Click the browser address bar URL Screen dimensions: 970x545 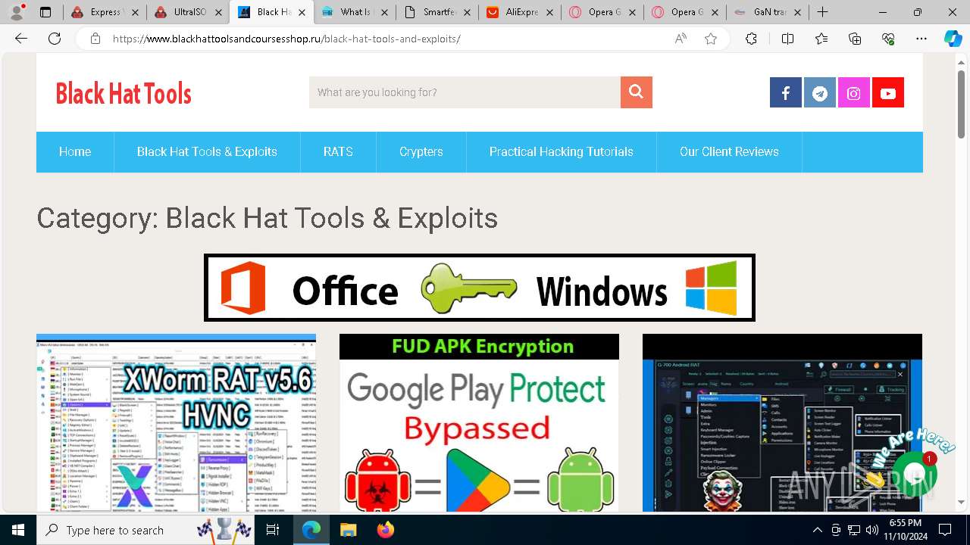coord(286,39)
